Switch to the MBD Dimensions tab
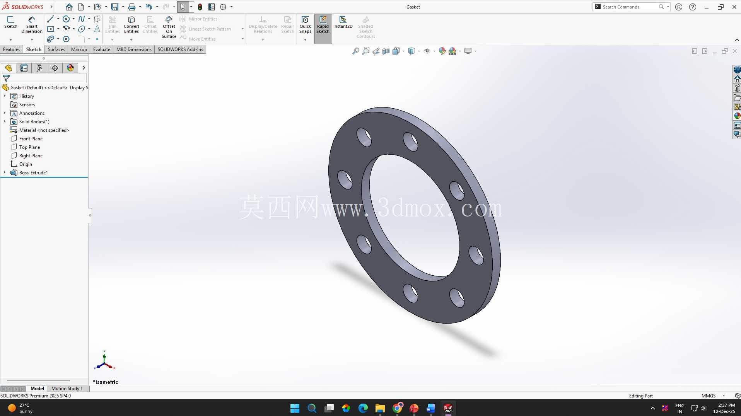Screen dimensions: 741x416 (134, 49)
